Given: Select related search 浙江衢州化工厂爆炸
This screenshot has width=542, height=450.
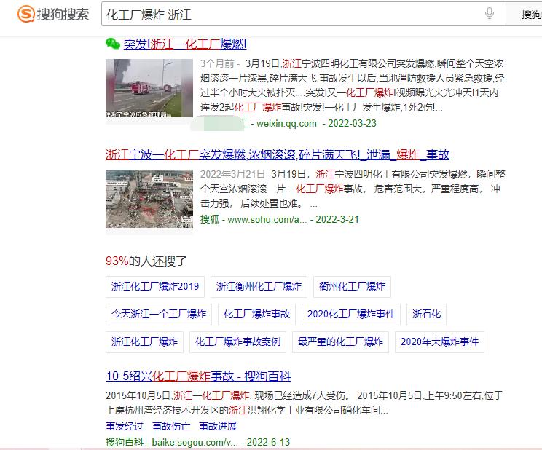Looking at the screenshot, I should 259,286.
